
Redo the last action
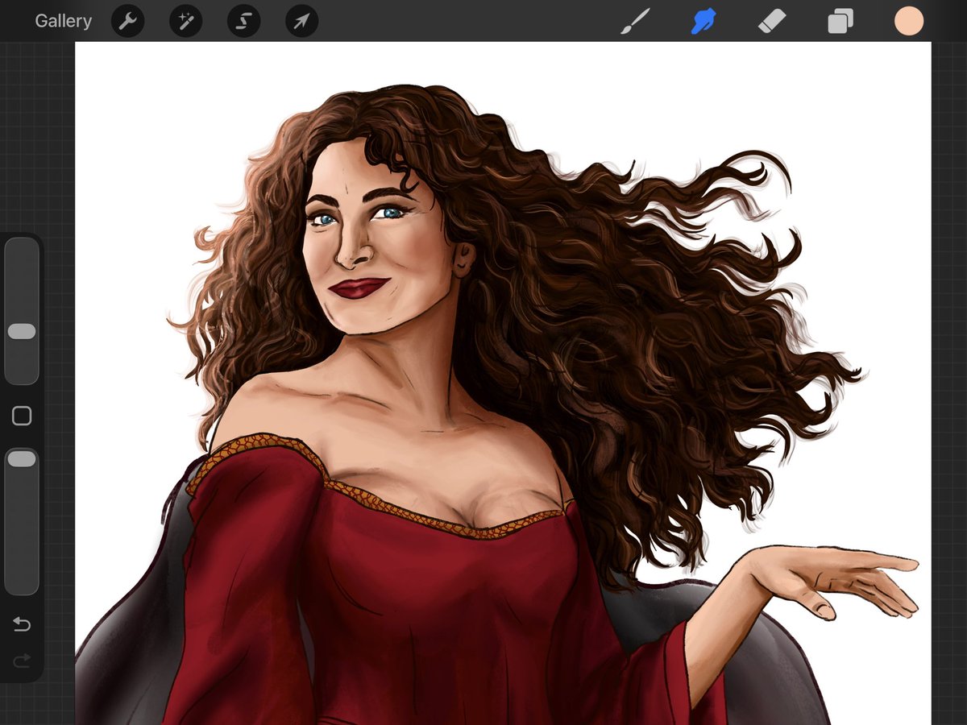point(22,661)
